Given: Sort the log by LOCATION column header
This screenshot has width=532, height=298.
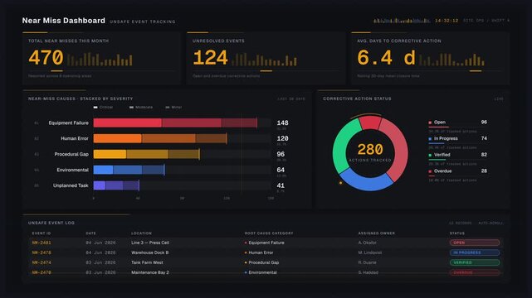Looking at the screenshot, I should click(141, 233).
